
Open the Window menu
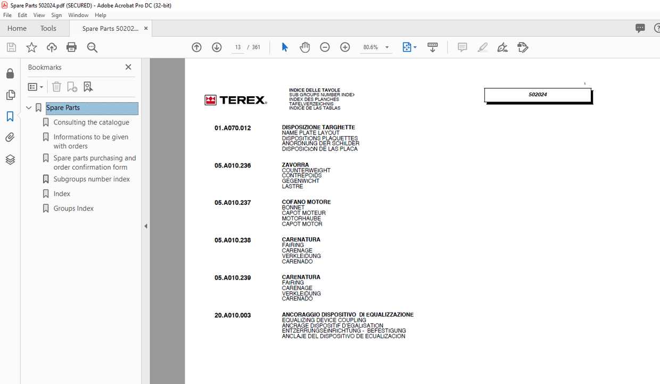pos(78,15)
